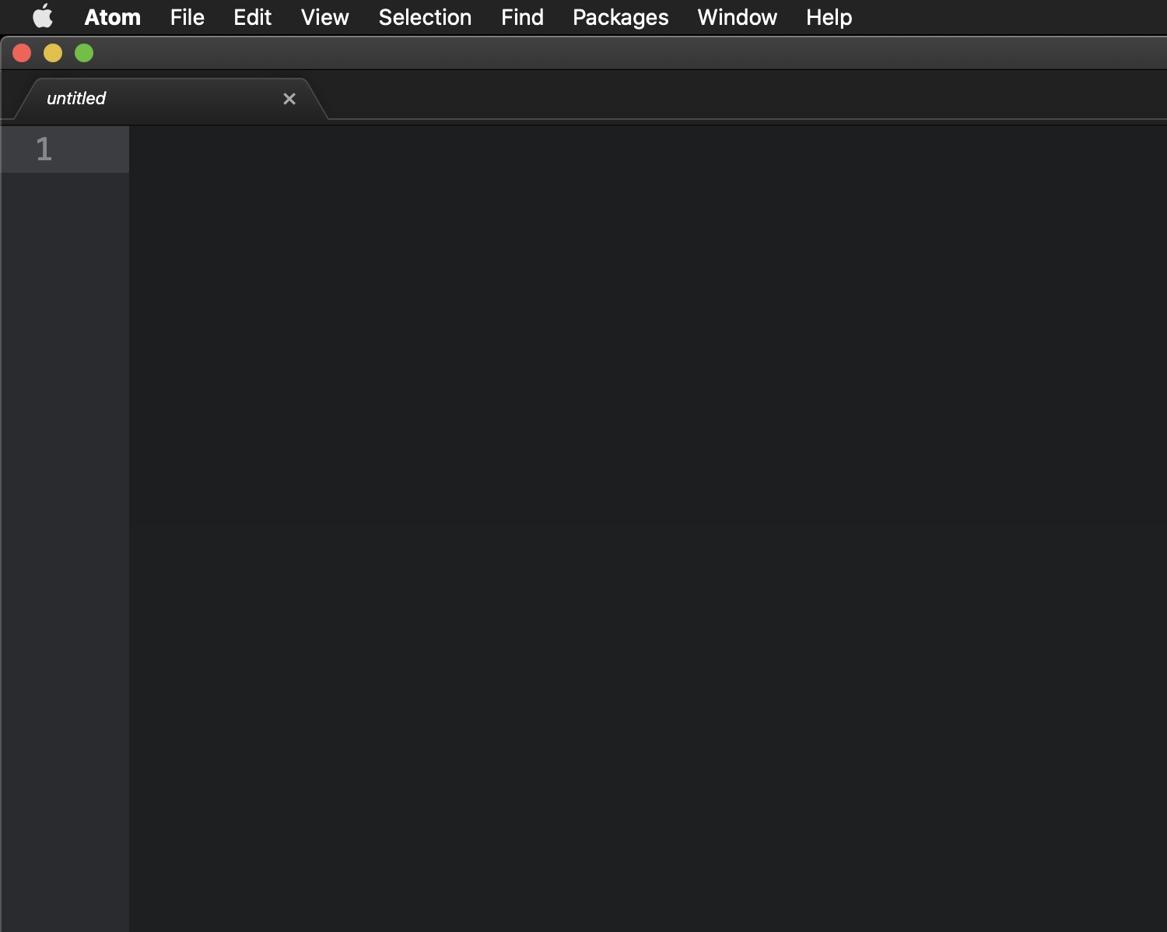This screenshot has width=1167, height=932.
Task: Open the Atom application menu
Action: pyautogui.click(x=112, y=17)
